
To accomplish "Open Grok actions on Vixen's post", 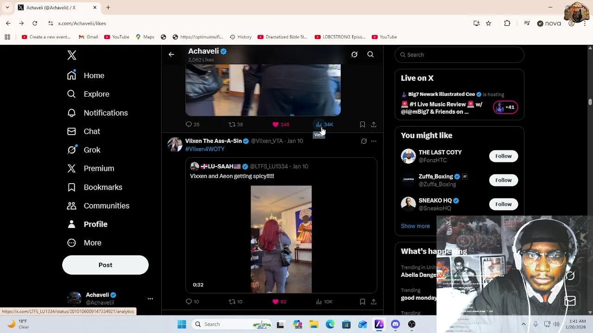I will 364,141.
